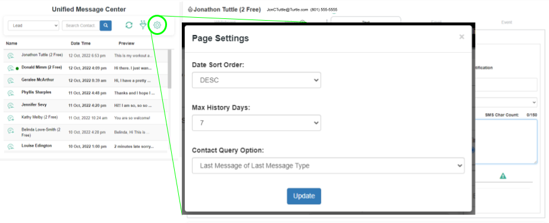The width and height of the screenshot is (549, 223).
Task: Click the Search Contact input field
Action: click(81, 25)
